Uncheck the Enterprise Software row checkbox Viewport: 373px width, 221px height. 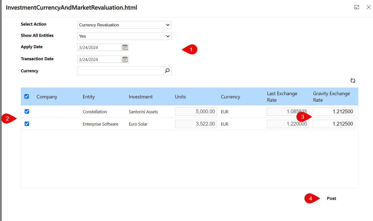click(x=27, y=124)
